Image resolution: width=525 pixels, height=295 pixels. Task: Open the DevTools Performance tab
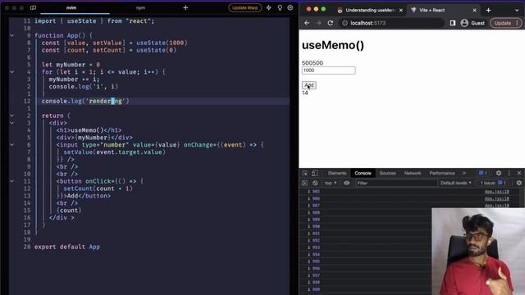click(x=442, y=173)
